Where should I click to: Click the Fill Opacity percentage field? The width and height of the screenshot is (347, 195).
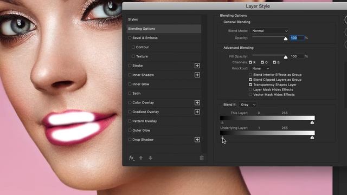pos(297,56)
